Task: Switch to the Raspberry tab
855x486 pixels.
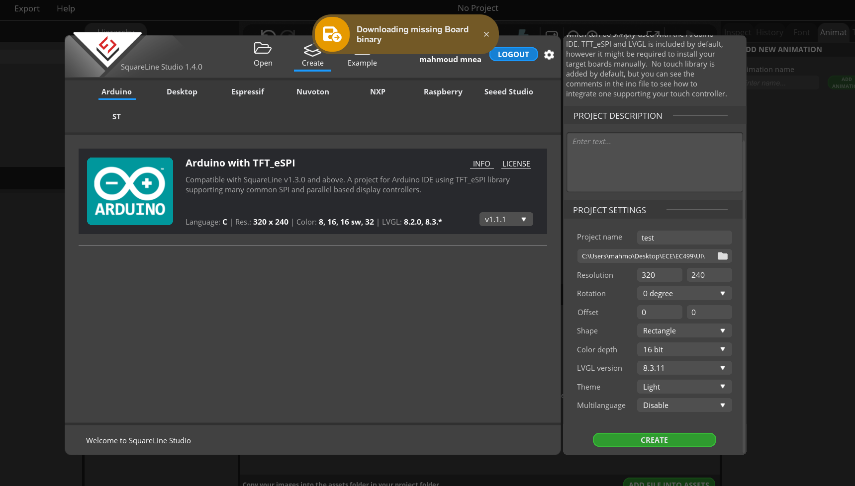Action: pyautogui.click(x=443, y=92)
